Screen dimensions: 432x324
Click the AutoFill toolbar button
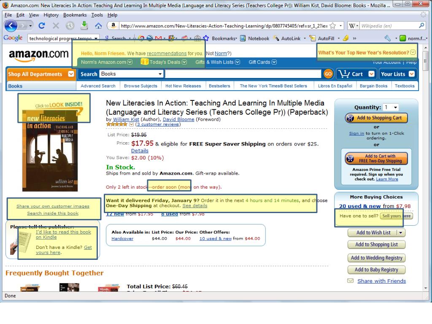pyautogui.click(x=321, y=38)
